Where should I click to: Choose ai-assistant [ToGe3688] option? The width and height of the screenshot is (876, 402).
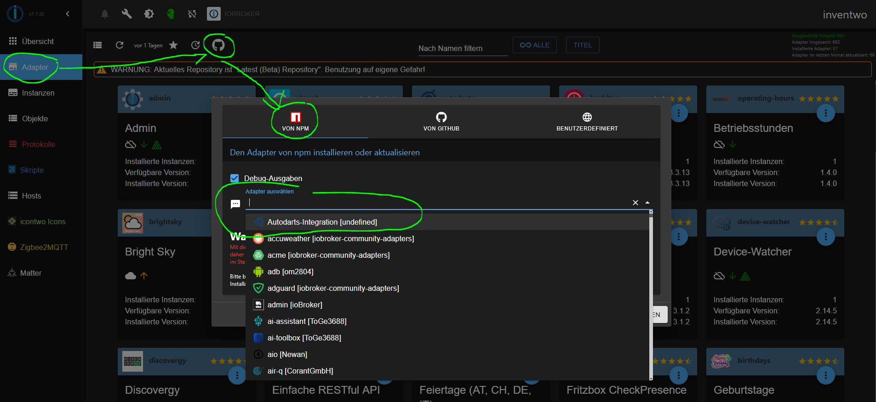click(447, 321)
